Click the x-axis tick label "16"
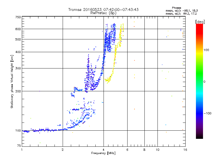The width and height of the screenshot is (218, 163). click(185, 150)
